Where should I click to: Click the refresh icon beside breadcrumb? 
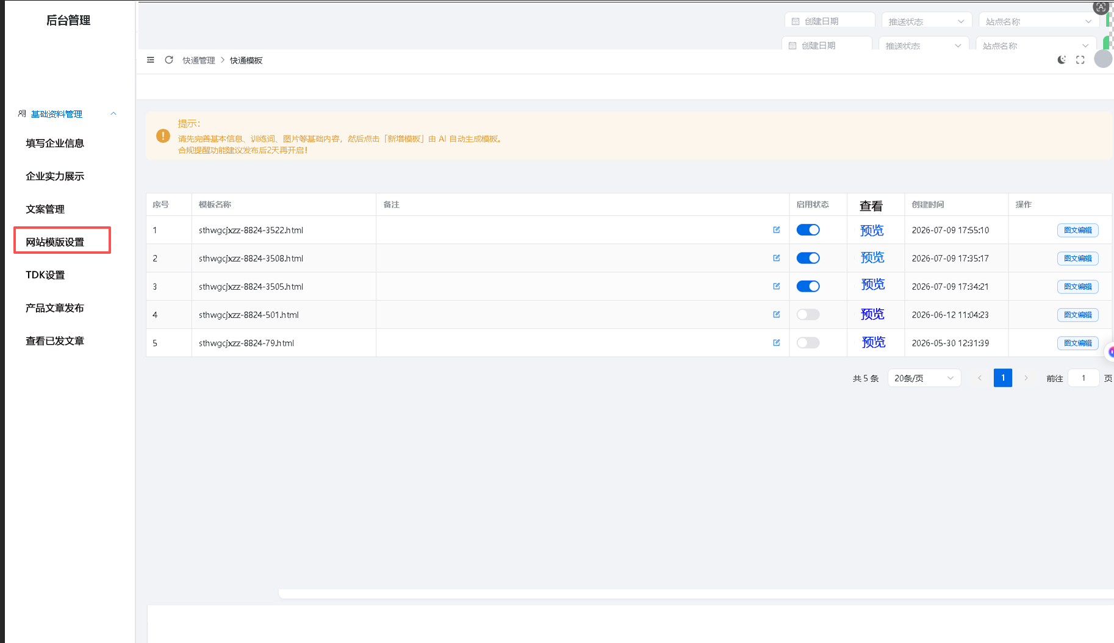click(x=169, y=60)
